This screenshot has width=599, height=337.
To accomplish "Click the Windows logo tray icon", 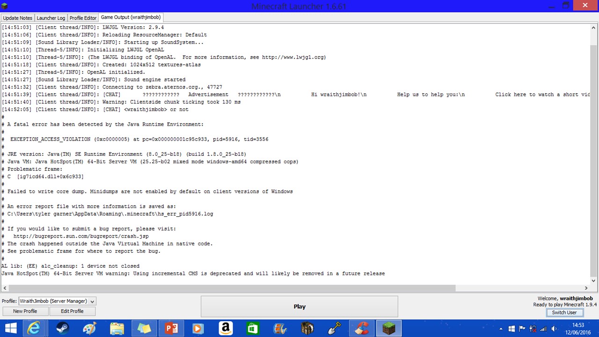I will click(511, 329).
